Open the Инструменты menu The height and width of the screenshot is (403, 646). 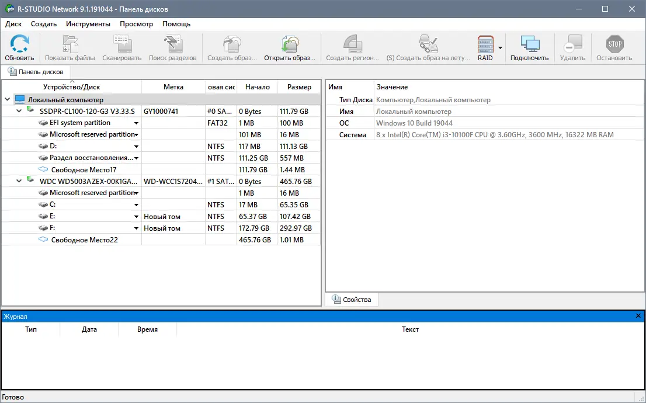coord(88,24)
